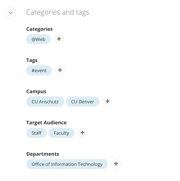Add a department with plus icon
This screenshot has height=181, width=180.
(116, 164)
